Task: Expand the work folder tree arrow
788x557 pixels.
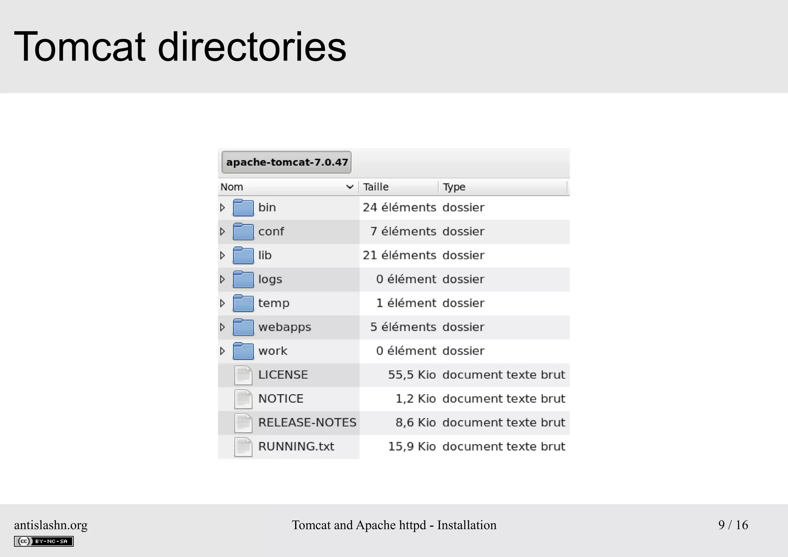Action: click(222, 351)
